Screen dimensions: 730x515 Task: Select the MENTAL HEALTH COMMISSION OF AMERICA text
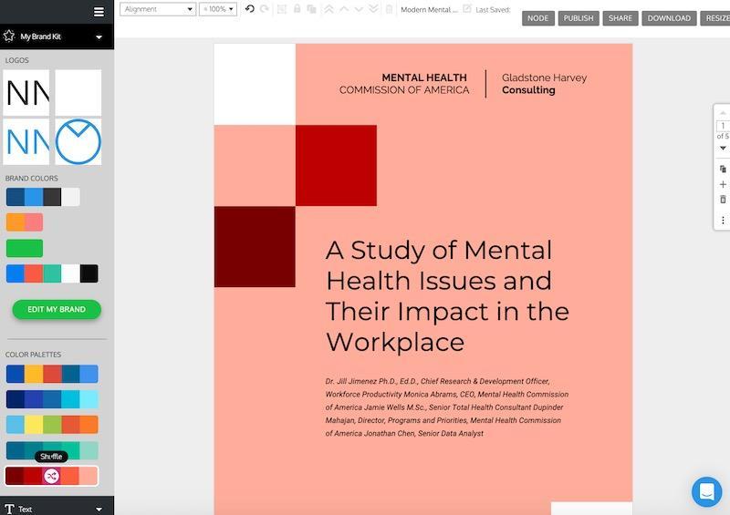404,84
